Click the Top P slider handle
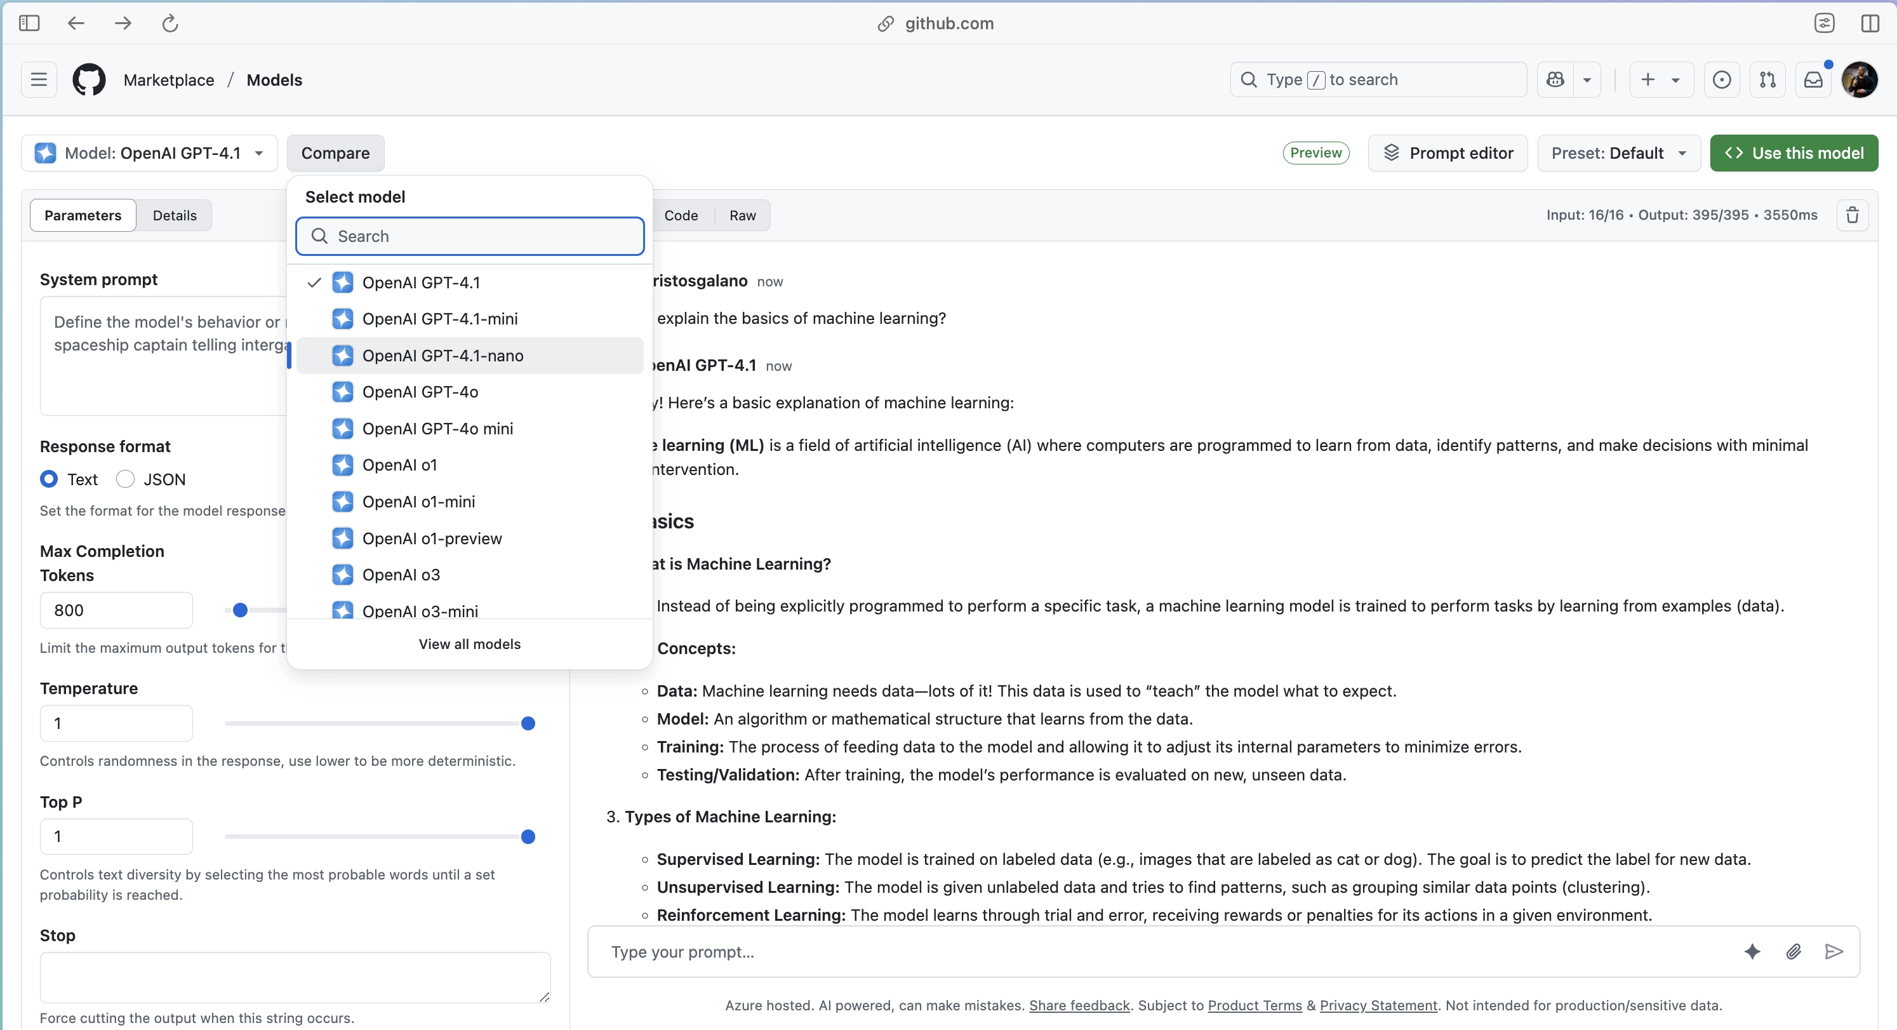Image resolution: width=1897 pixels, height=1030 pixels. (528, 837)
